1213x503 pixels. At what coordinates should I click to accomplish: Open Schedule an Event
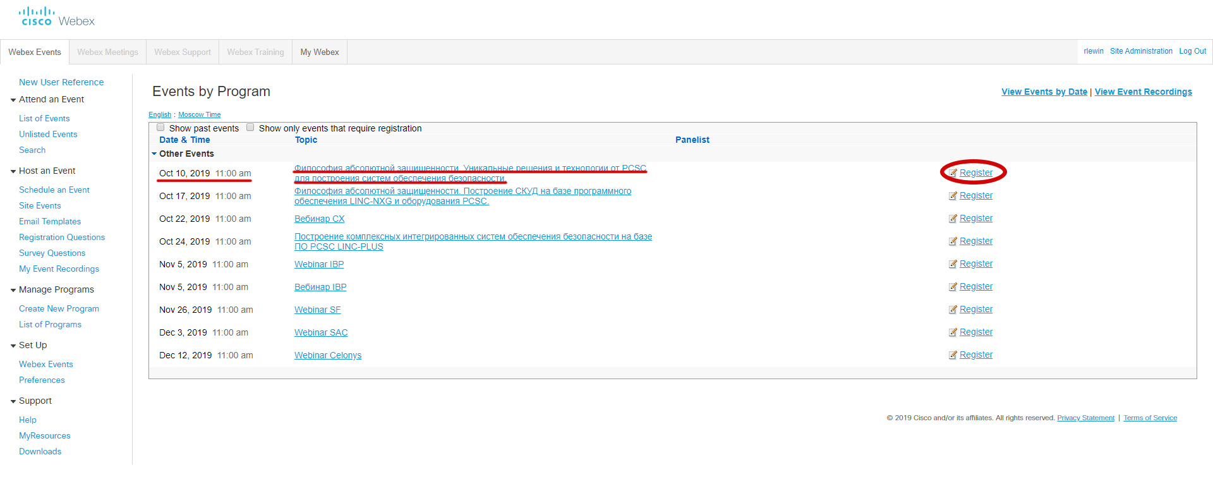pos(54,190)
